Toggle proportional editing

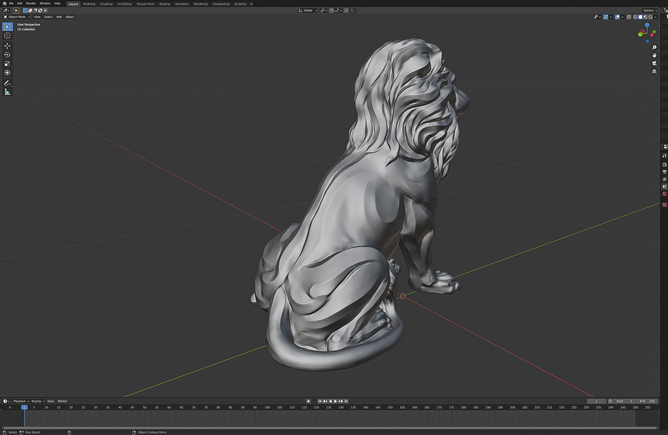coord(346,10)
